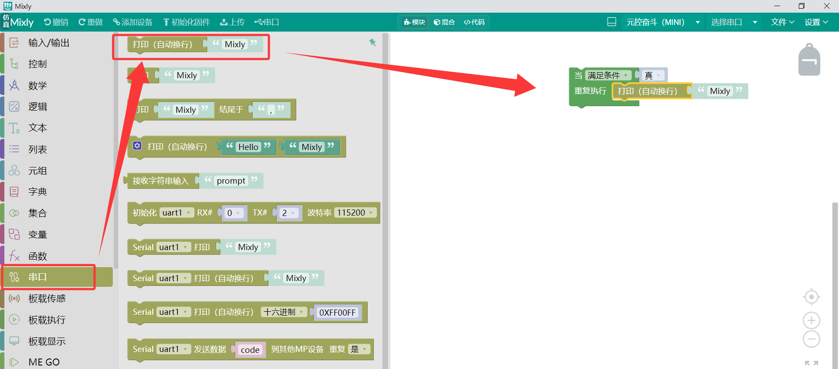Click the 撤销 undo button
839x369 pixels.
pyautogui.click(x=56, y=22)
